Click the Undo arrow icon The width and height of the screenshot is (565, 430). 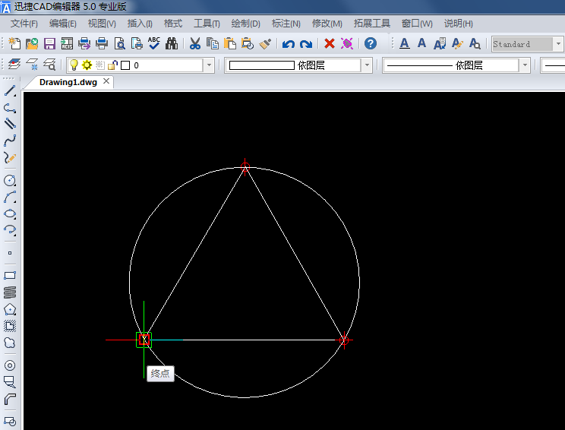pyautogui.click(x=288, y=44)
